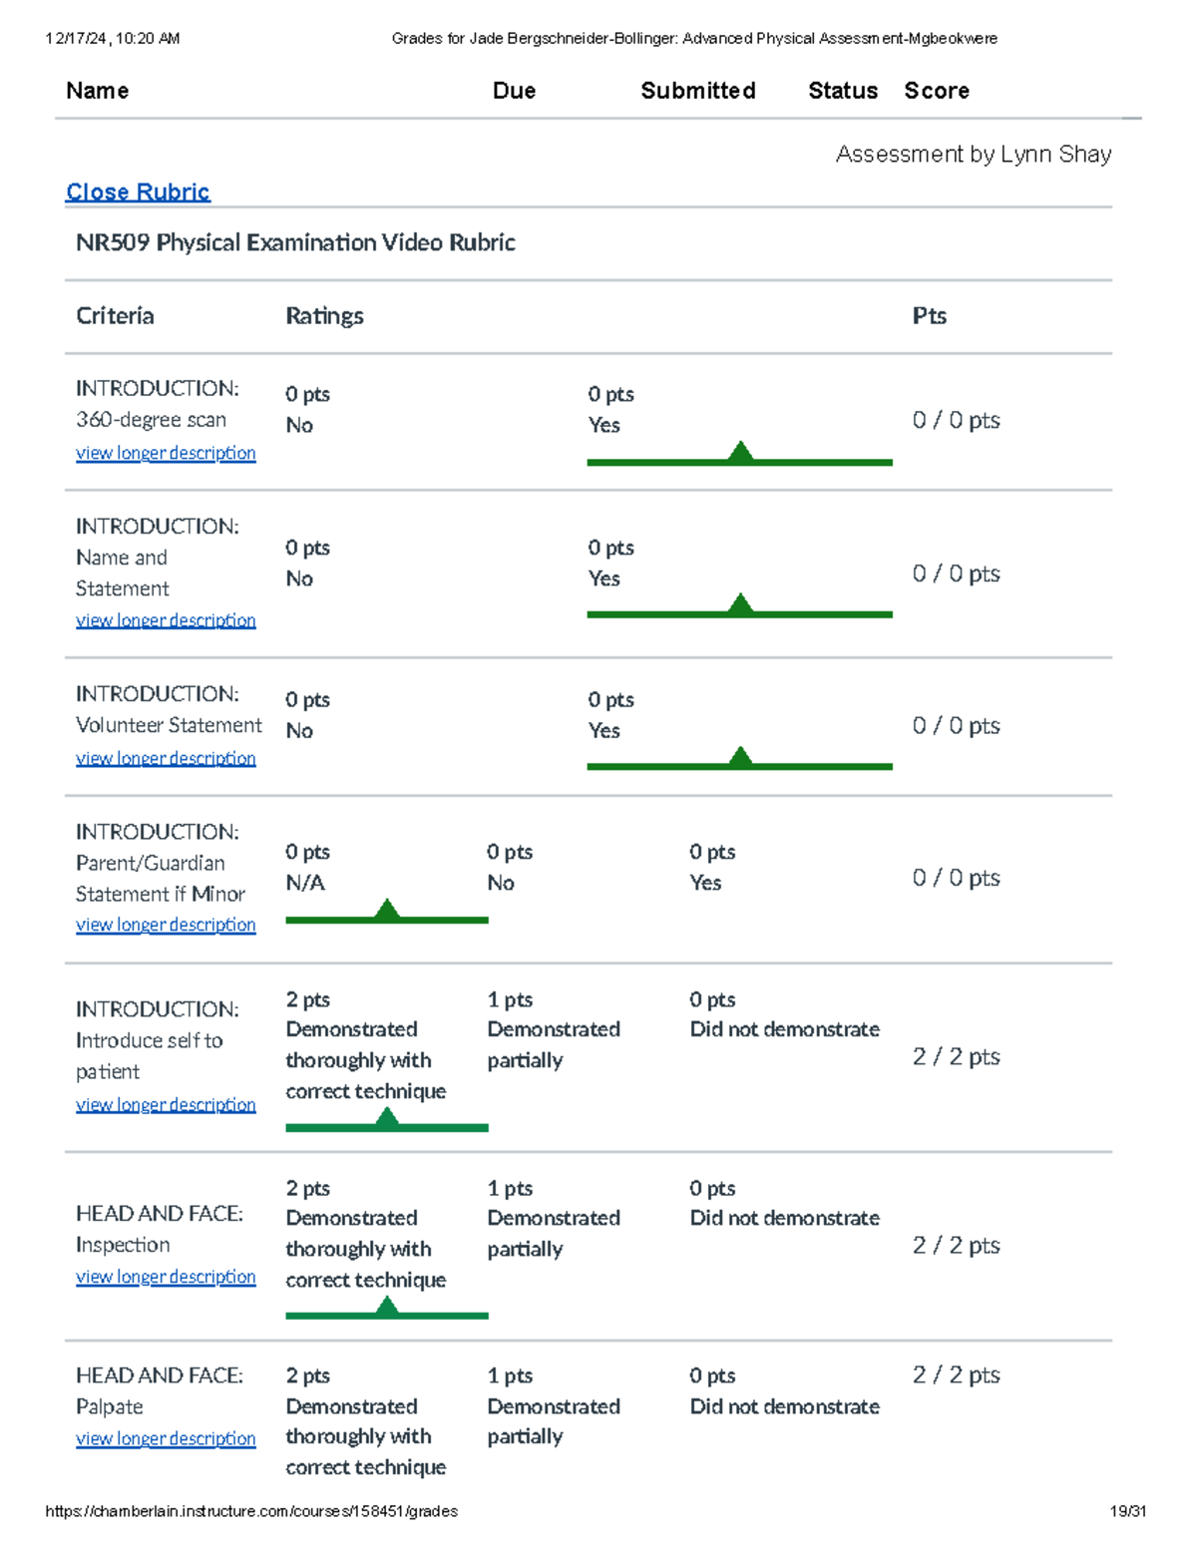This screenshot has height=1549, width=1197.
Task: Select Did not demonstrate for Introduce self to patient
Action: (784, 1029)
